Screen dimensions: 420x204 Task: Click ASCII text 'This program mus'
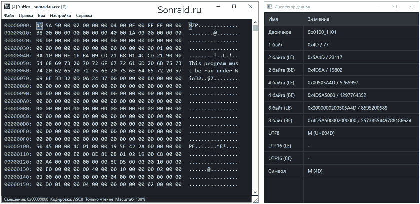[x=213, y=63]
